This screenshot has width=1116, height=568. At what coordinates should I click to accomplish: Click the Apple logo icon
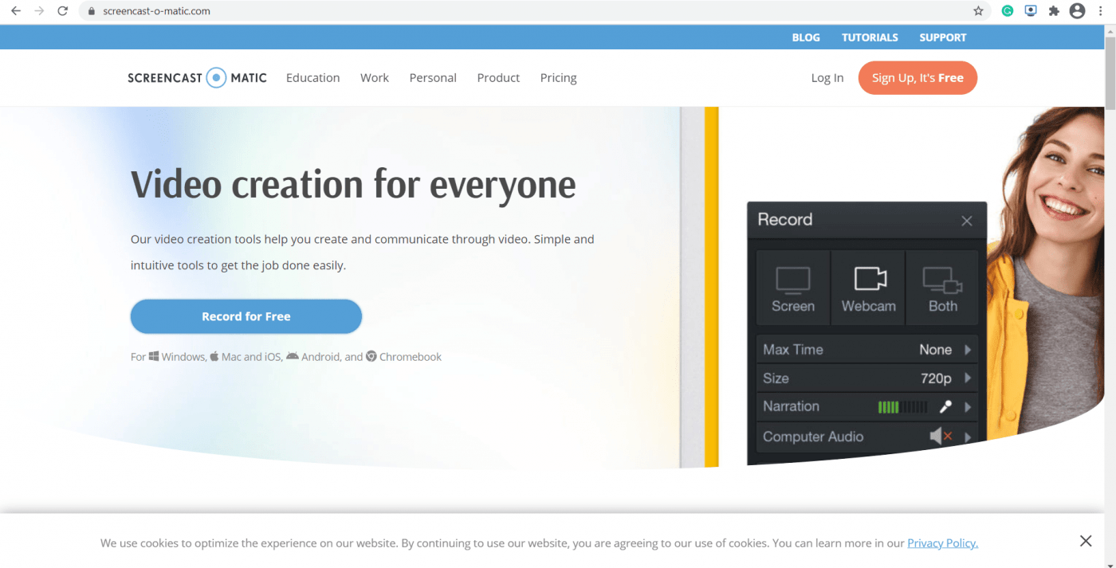click(x=214, y=356)
